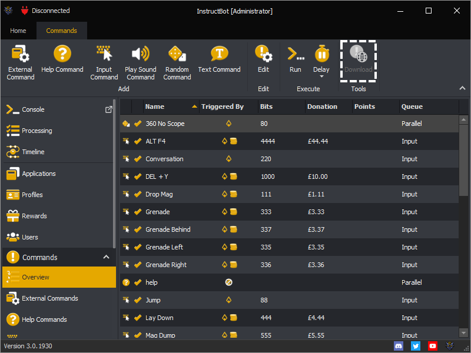Viewport: 471px width, 353px height.
Task: Switch to the Home tab
Action: pyautogui.click(x=18, y=31)
